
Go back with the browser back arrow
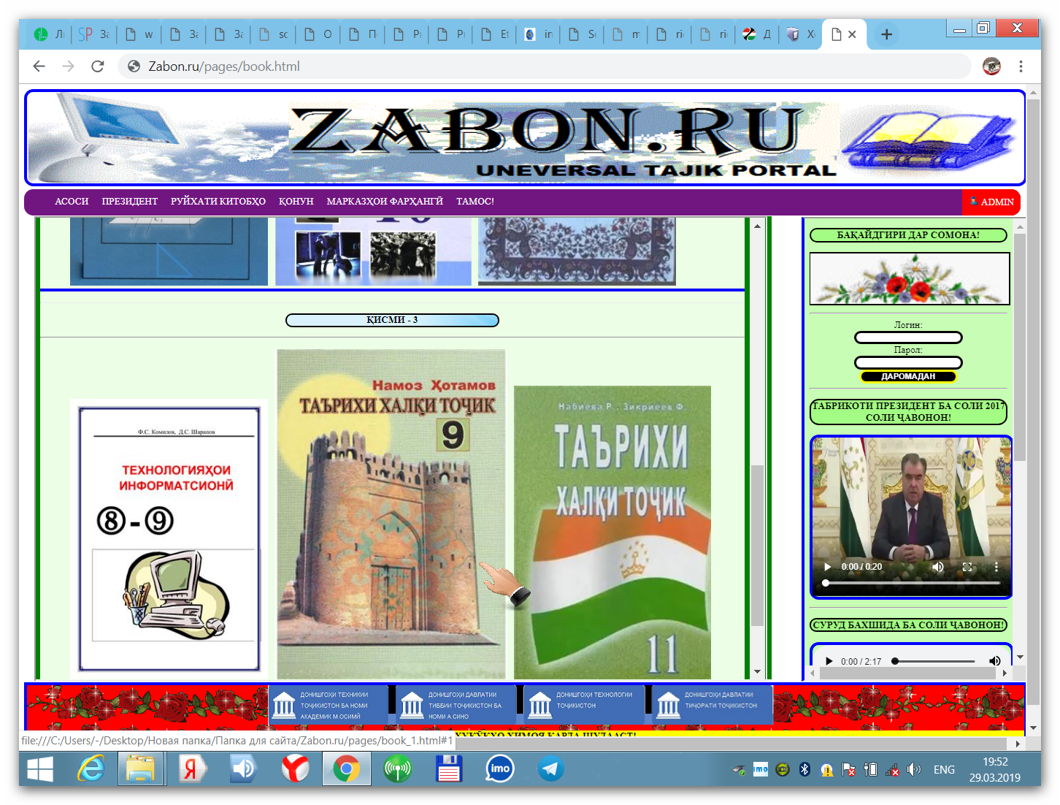coord(39,66)
